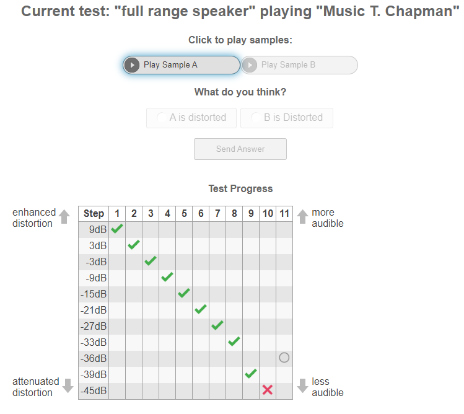Click the less audible down arrow
This screenshot has height=414, width=464.
pyautogui.click(x=302, y=385)
